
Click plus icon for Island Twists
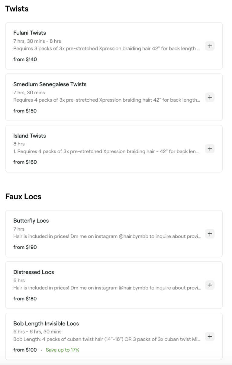pos(210,148)
